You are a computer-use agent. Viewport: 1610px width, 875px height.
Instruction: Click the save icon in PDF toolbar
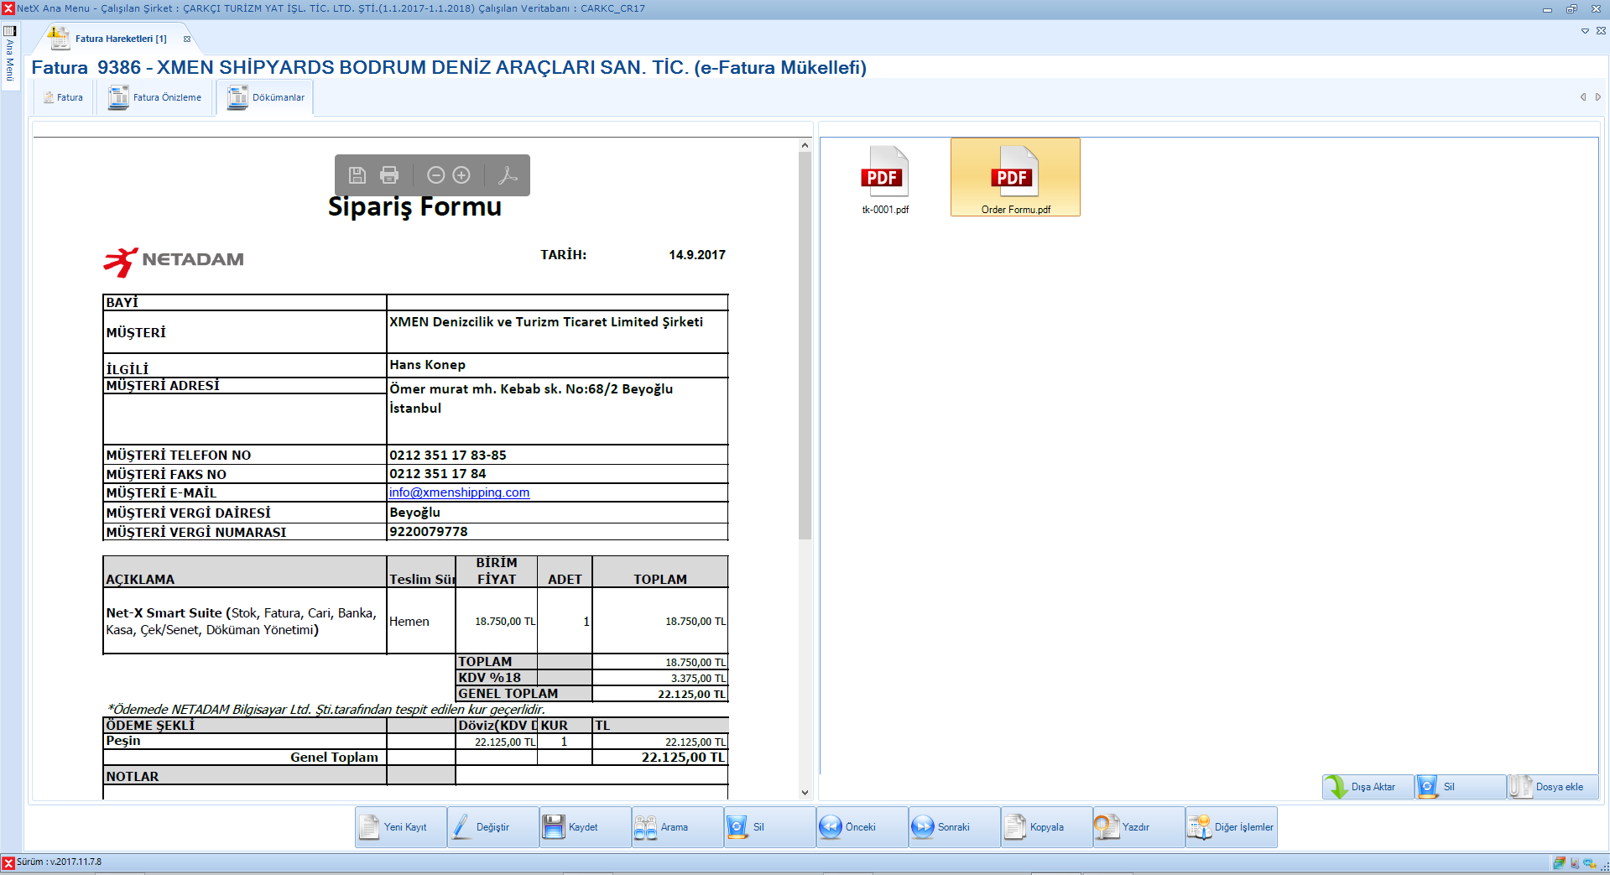tap(357, 174)
